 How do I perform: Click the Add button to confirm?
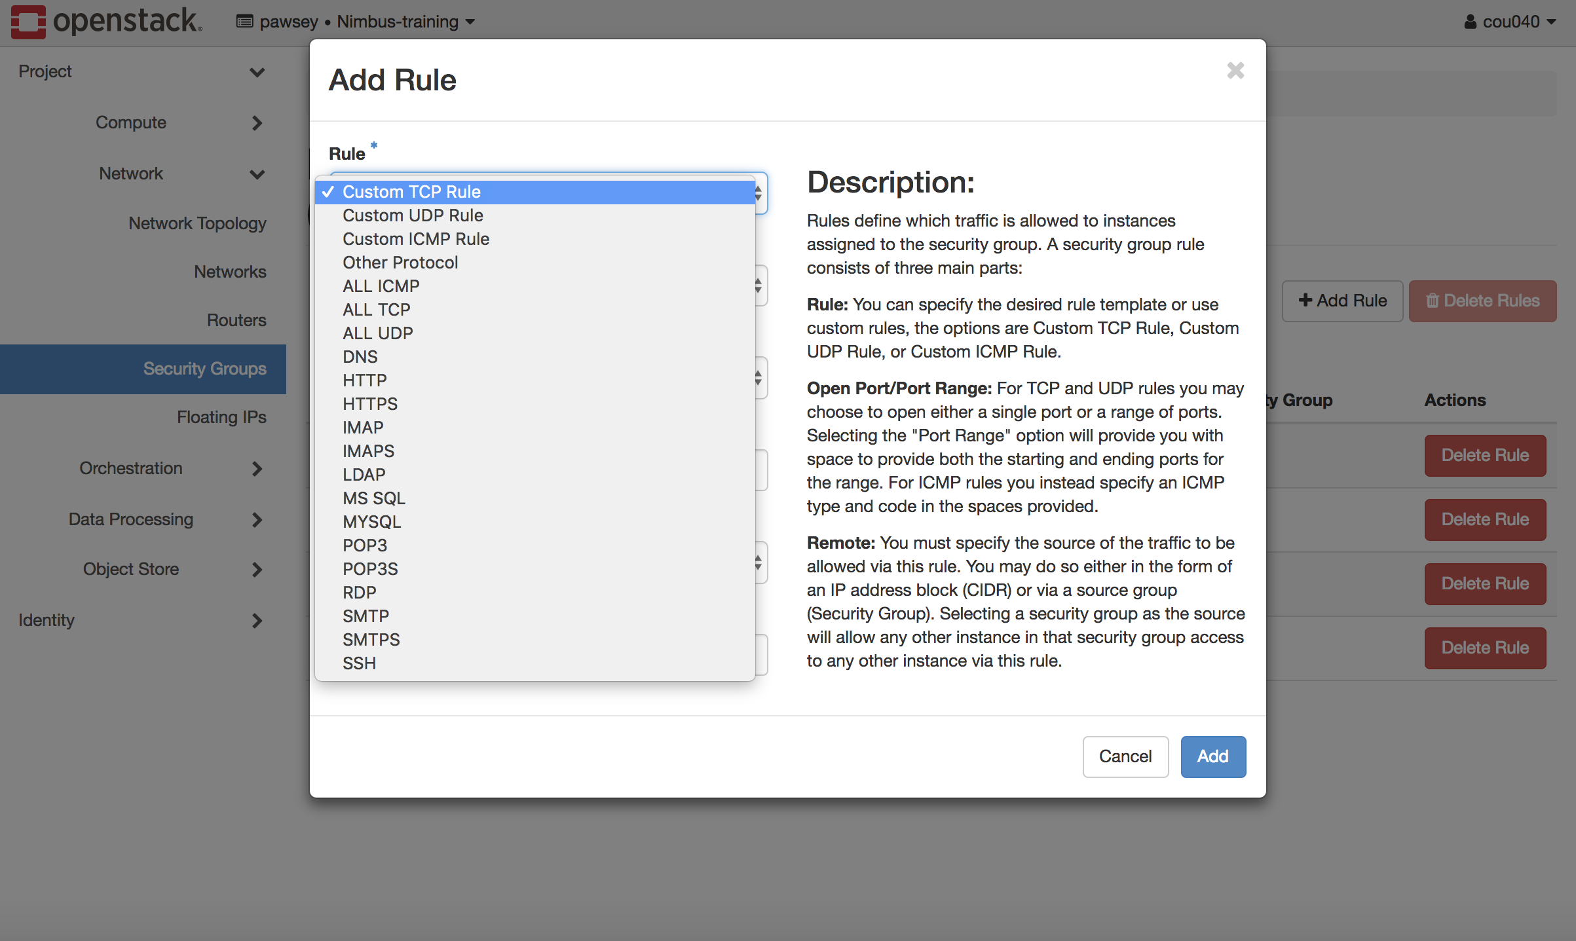(x=1212, y=756)
